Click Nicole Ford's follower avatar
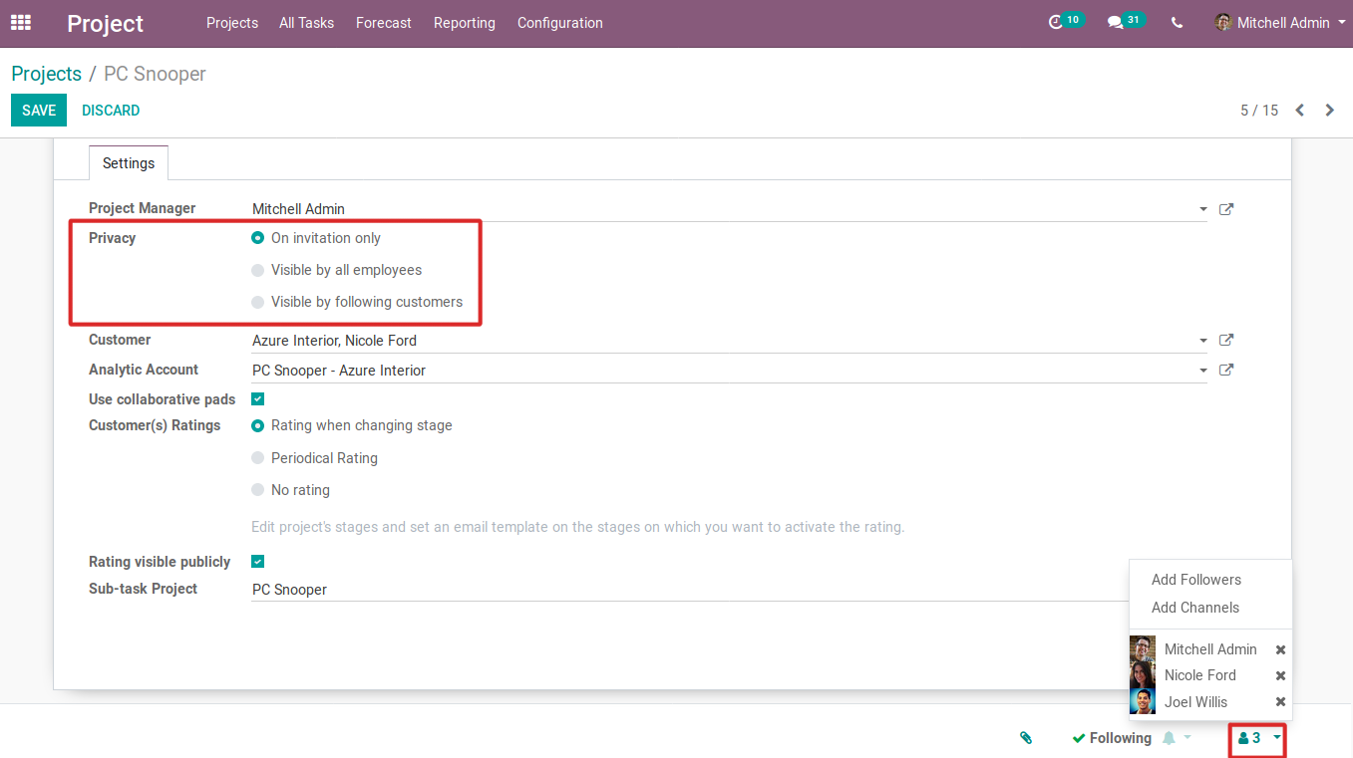 tap(1143, 675)
